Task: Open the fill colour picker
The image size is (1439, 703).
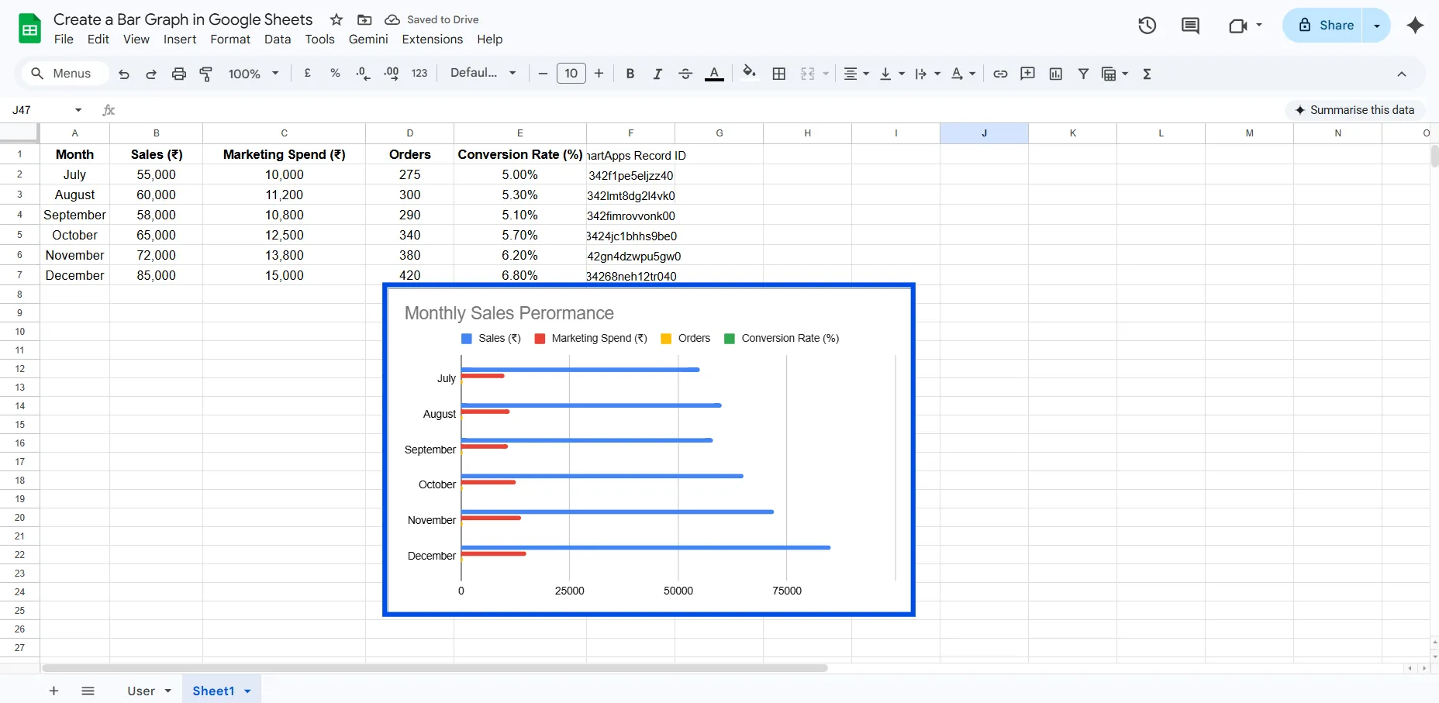Action: 749,74
